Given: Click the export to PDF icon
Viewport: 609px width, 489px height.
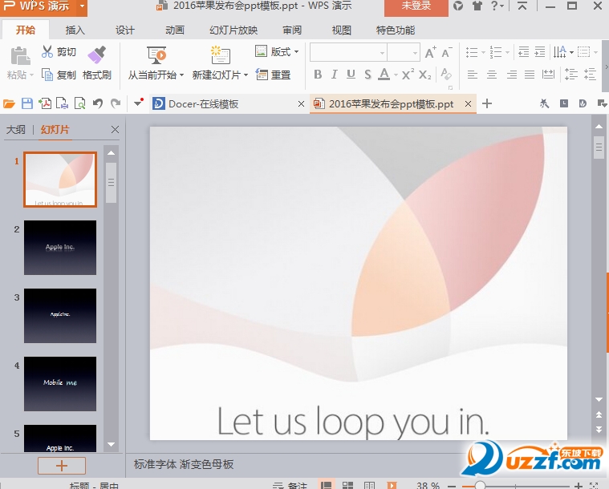Looking at the screenshot, I should click(45, 103).
